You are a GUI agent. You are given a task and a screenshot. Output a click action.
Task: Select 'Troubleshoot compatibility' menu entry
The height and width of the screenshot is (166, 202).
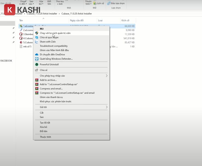click(53, 46)
